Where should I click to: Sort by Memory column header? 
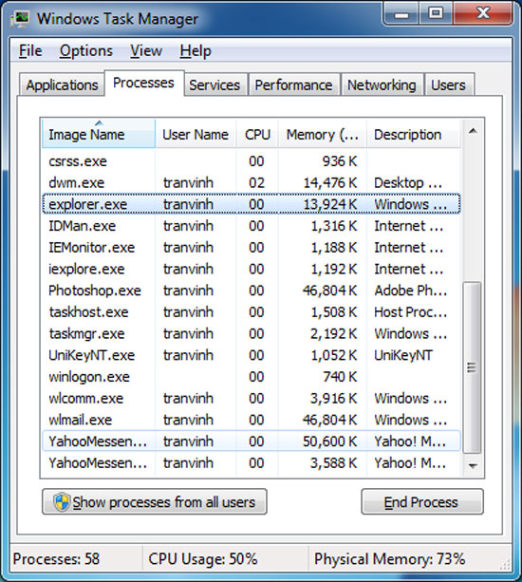click(x=323, y=134)
